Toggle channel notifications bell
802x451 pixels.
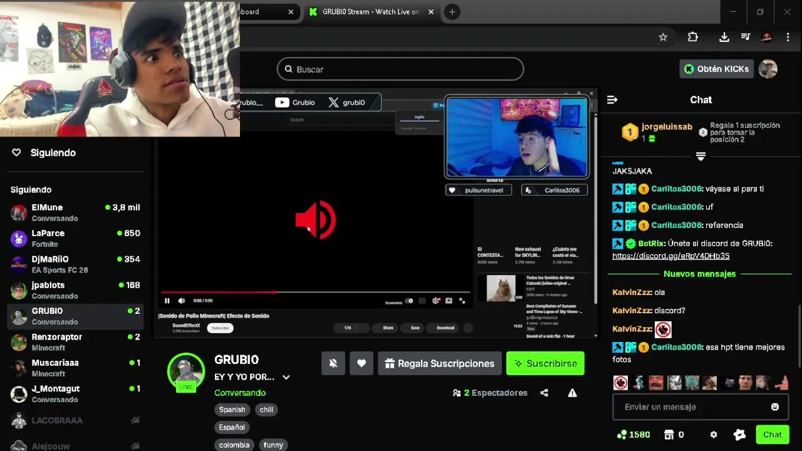pyautogui.click(x=333, y=363)
